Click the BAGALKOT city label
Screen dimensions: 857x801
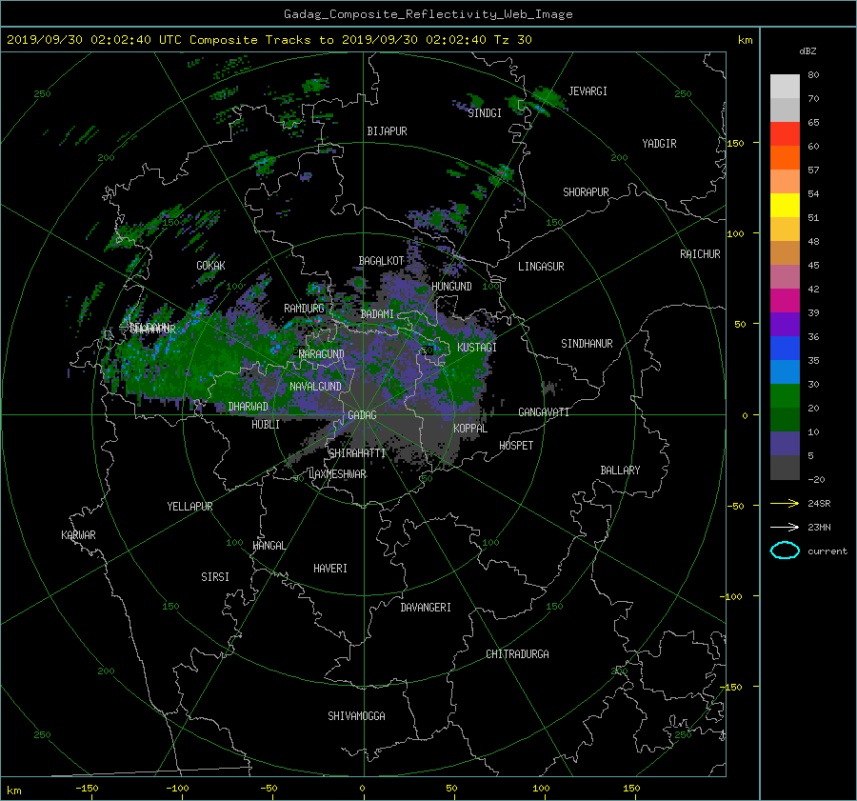381,261
